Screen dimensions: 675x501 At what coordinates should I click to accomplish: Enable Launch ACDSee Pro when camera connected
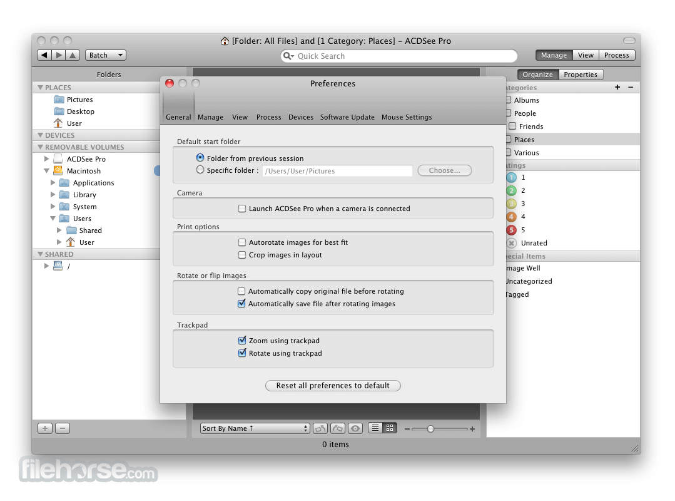click(242, 209)
